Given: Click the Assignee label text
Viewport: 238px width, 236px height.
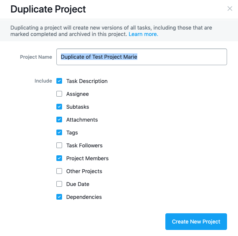Looking at the screenshot, I should 78,94.
